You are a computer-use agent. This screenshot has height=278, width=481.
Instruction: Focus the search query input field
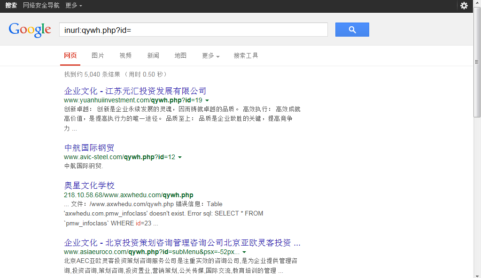coord(193,30)
